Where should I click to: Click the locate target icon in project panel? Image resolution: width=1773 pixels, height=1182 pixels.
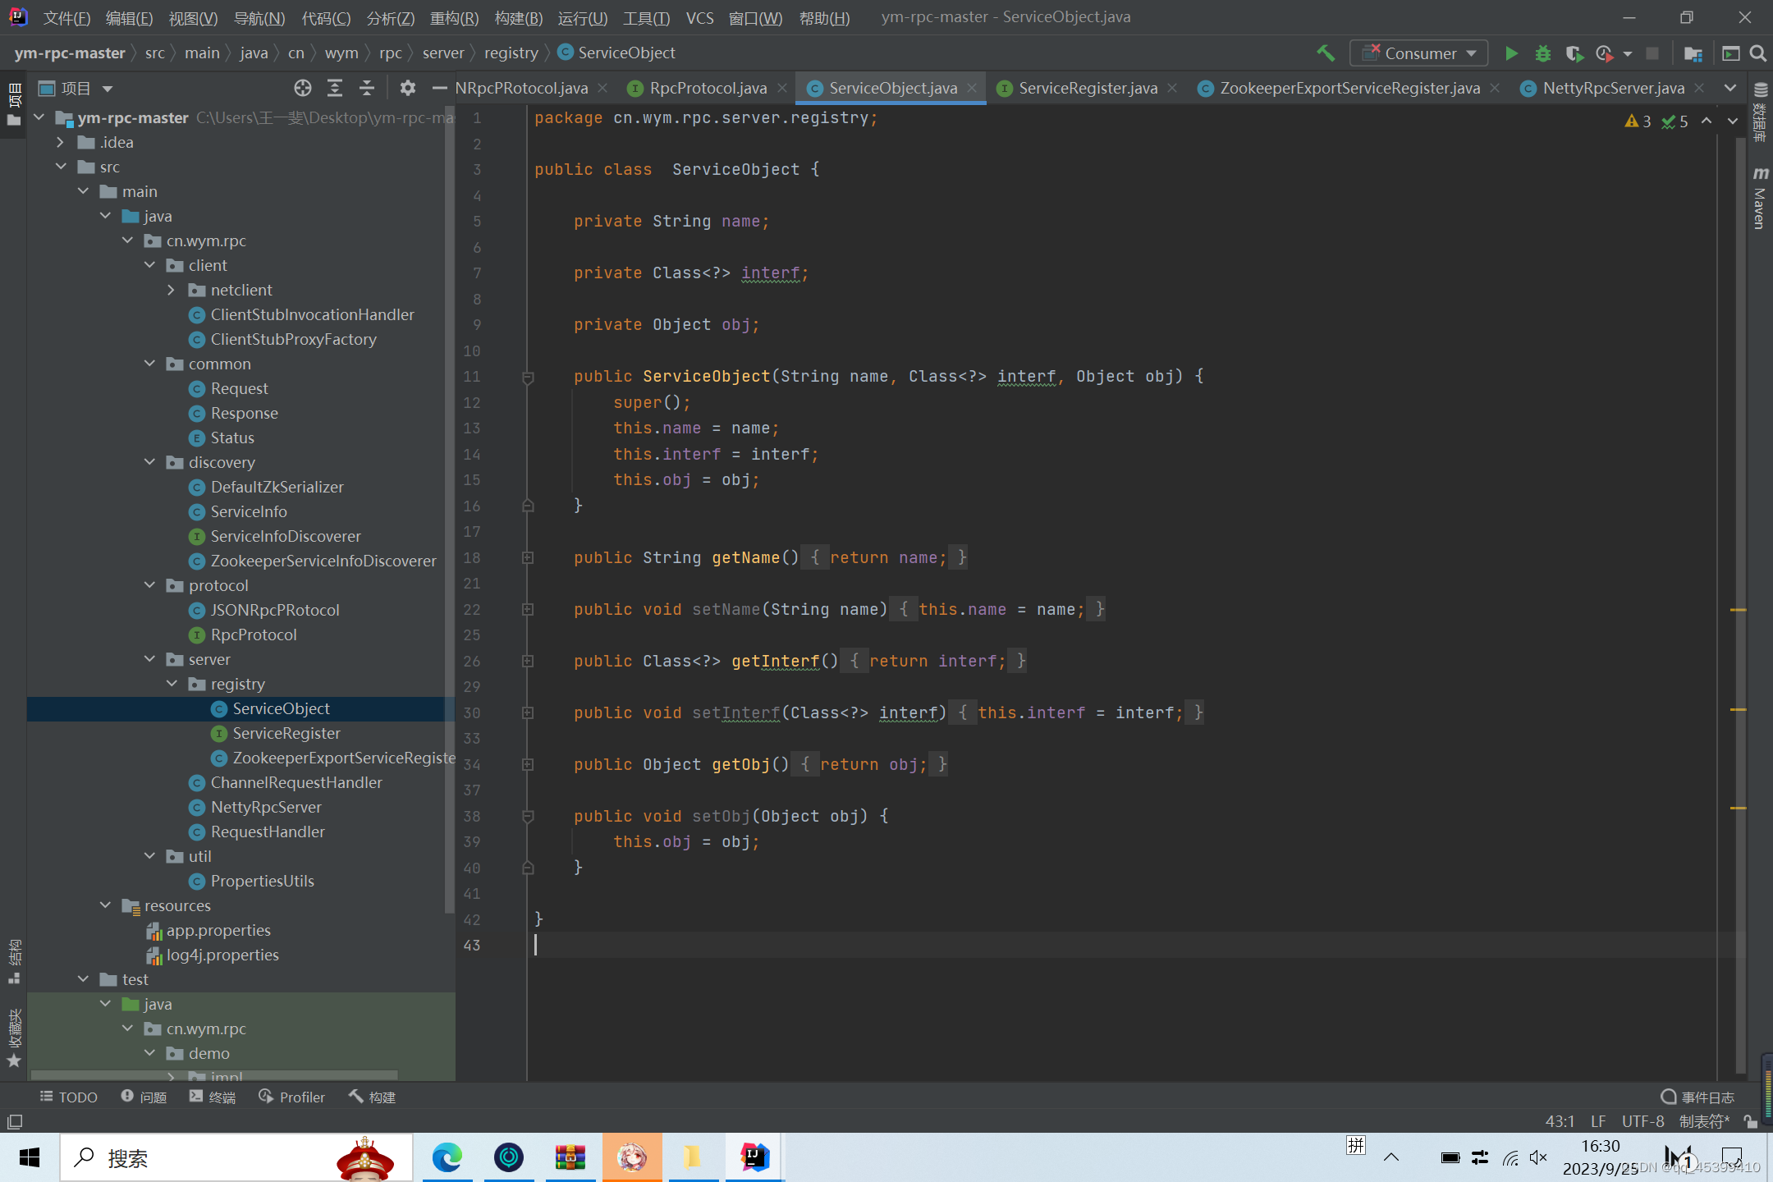click(x=302, y=88)
